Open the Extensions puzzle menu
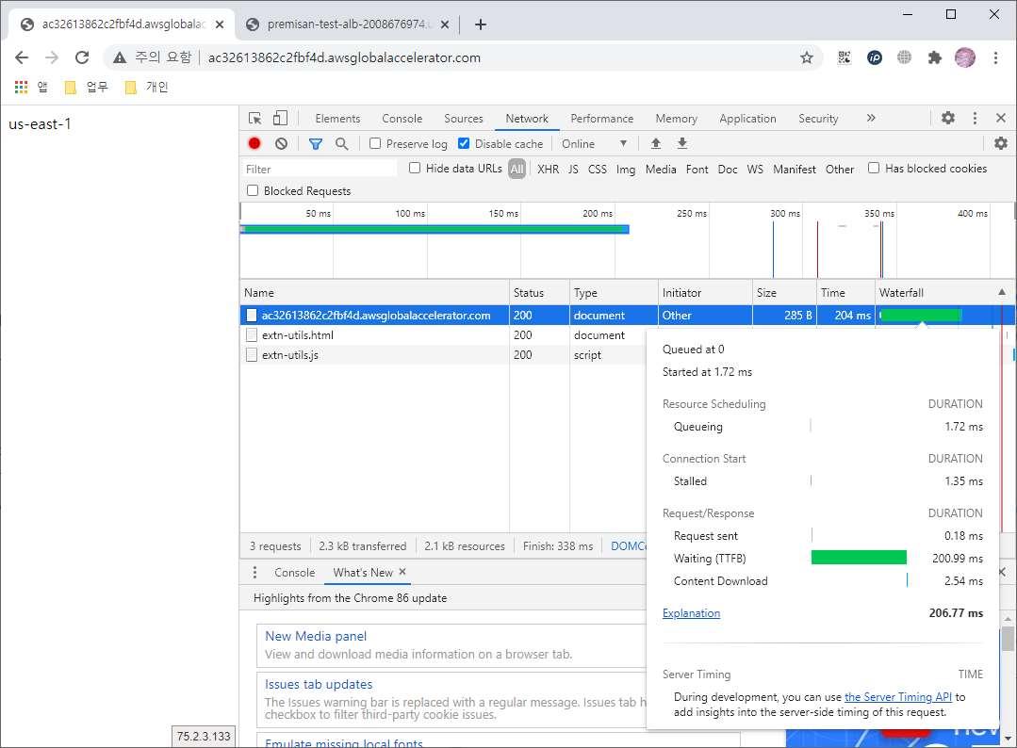 point(935,57)
